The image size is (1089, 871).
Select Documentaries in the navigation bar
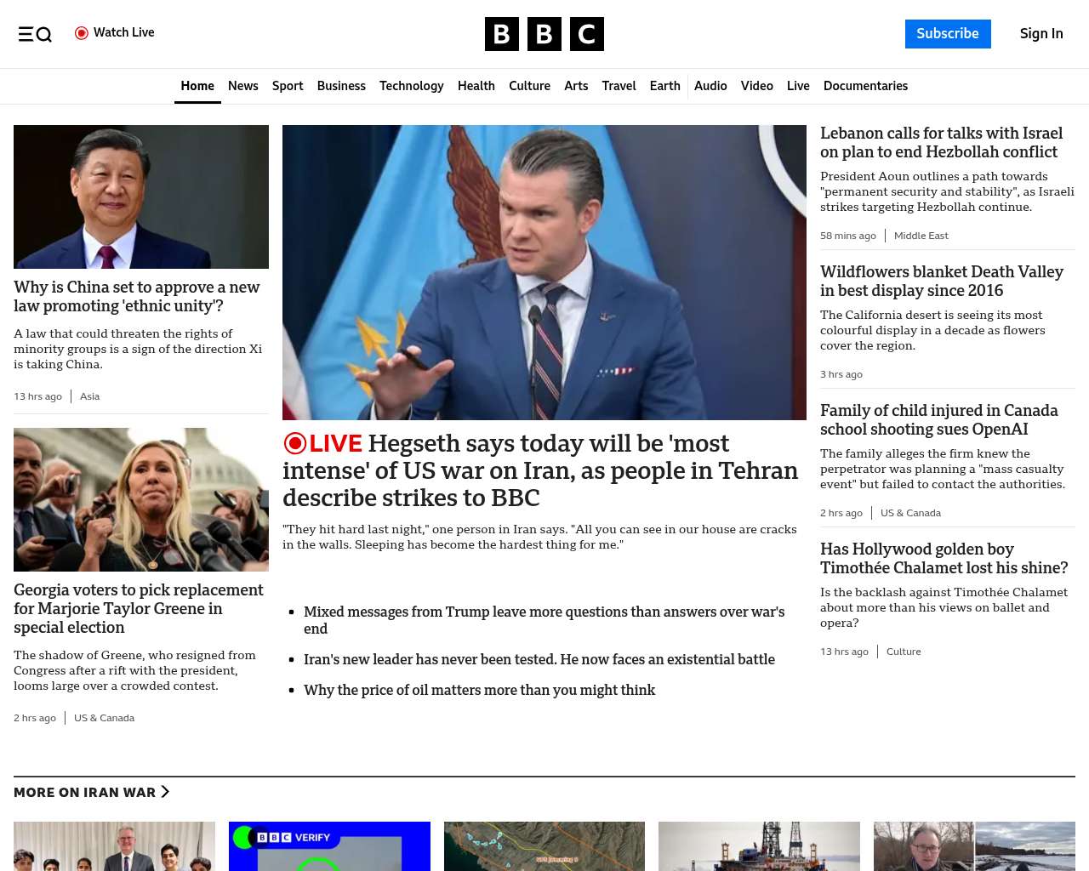(x=865, y=86)
